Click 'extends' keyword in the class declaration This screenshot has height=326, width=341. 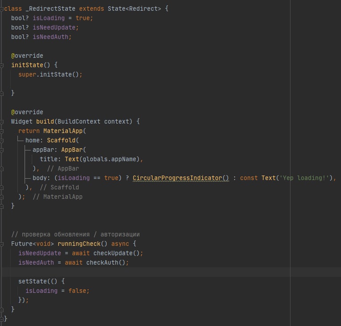pyautogui.click(x=91, y=9)
